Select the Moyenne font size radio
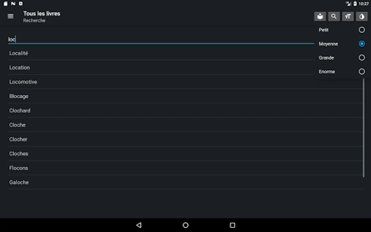371x232 pixels. (x=362, y=44)
